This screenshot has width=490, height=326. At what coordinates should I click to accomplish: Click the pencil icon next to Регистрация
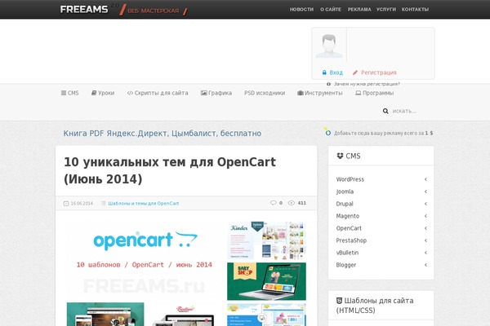[x=355, y=73]
